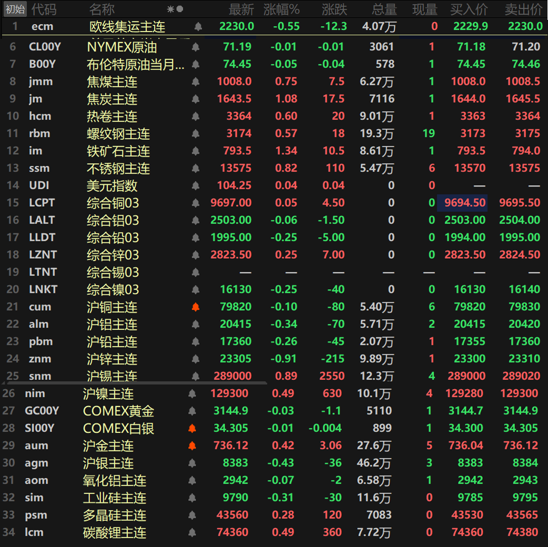The height and width of the screenshot is (547, 548).
Task: Select the highlighted 9694.50 buy price cell
Action: 462,202
